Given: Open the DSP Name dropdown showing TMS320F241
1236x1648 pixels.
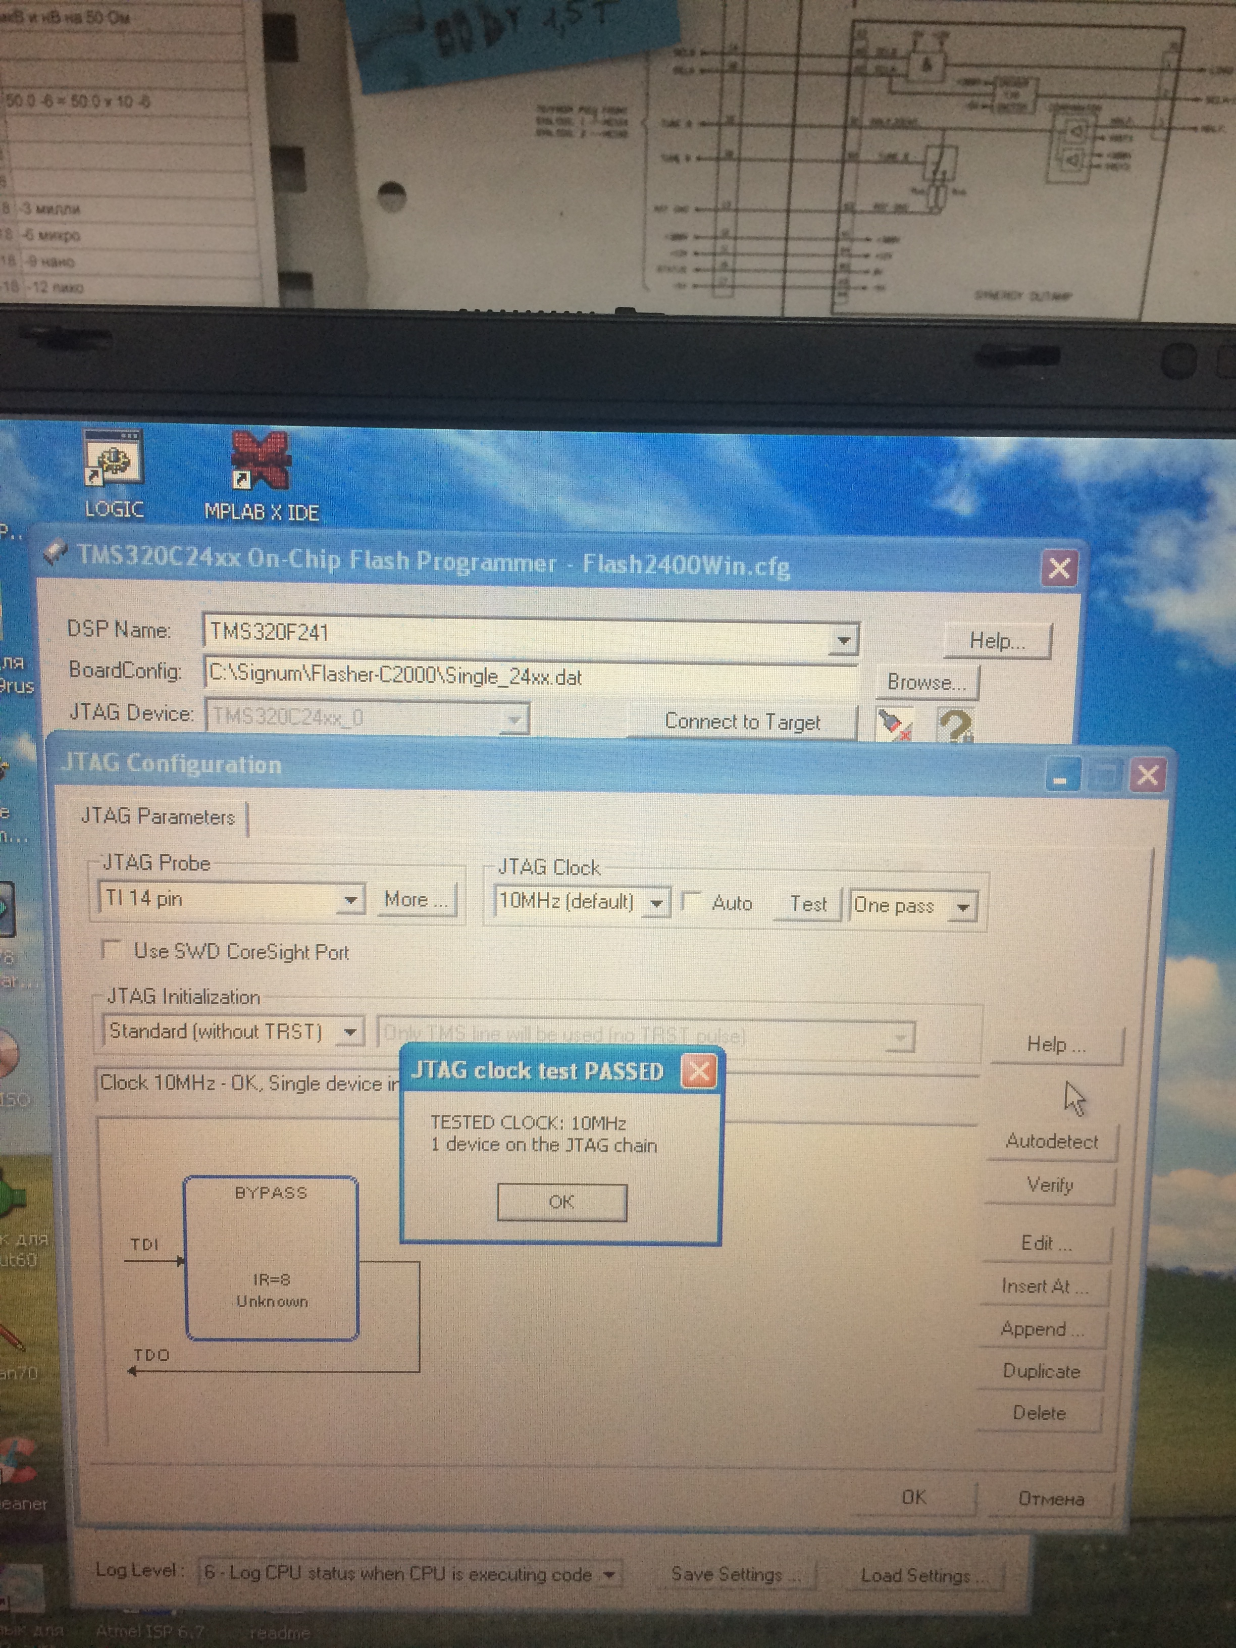Looking at the screenshot, I should point(843,640).
